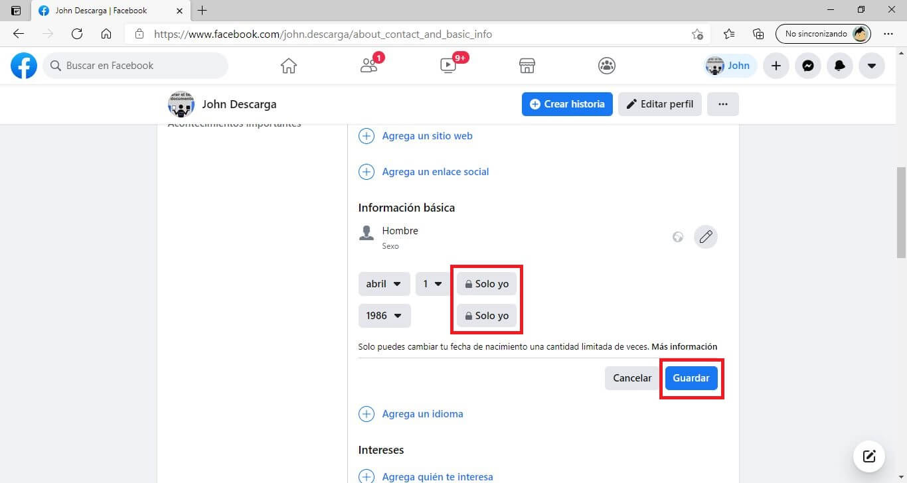The height and width of the screenshot is (483, 907).
Task: Click the site lock icon in address bar
Action: pos(139,34)
